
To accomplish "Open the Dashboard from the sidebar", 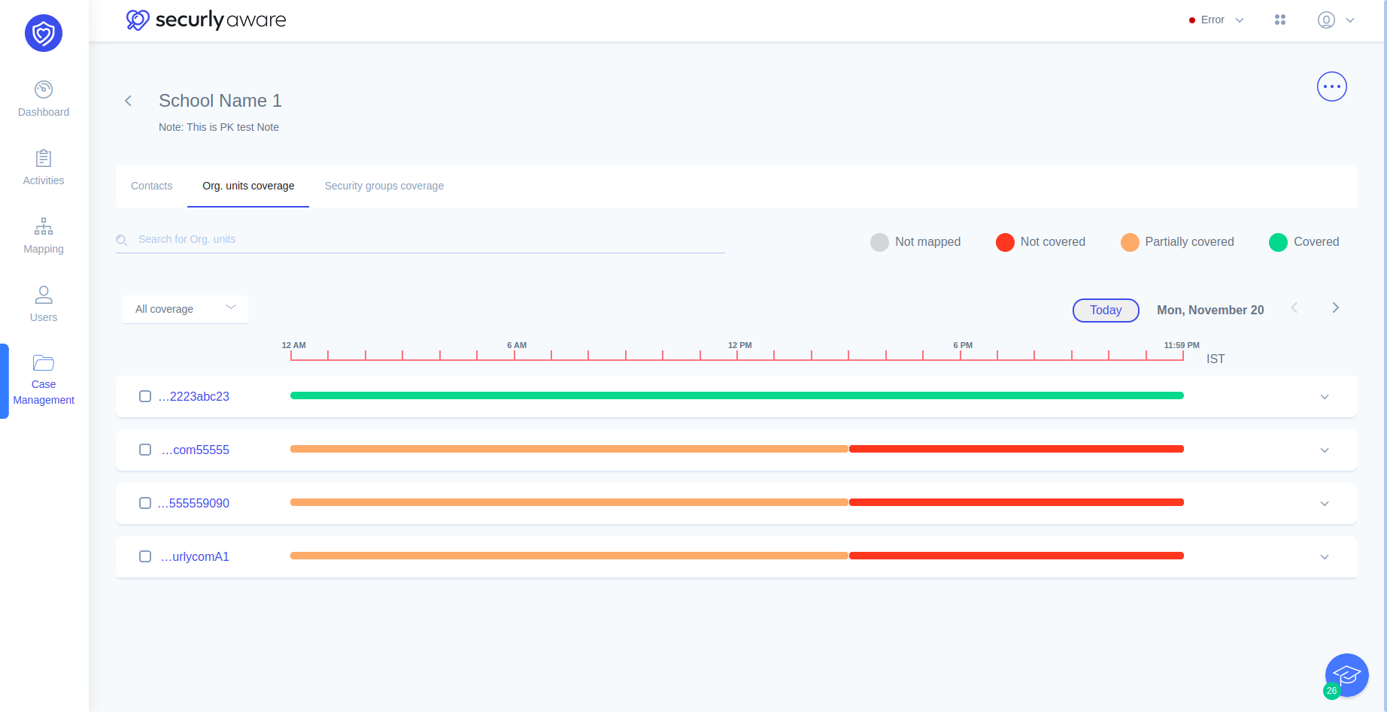I will [44, 99].
